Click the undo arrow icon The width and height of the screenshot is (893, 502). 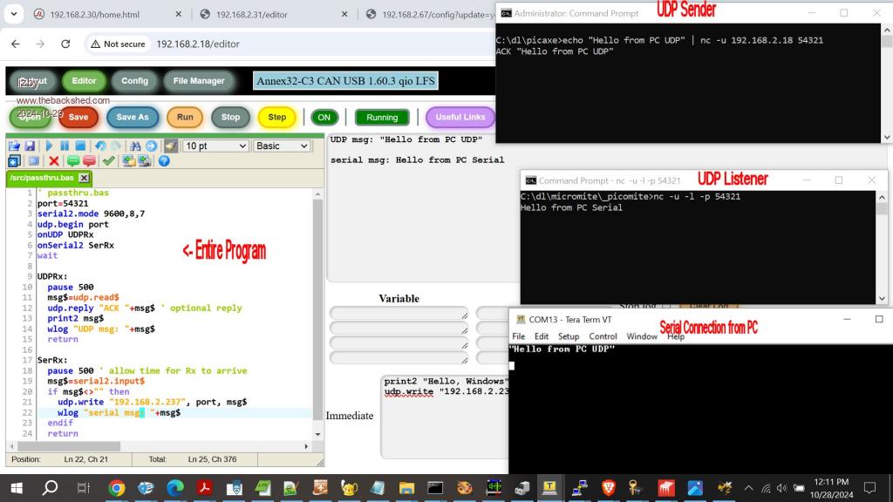[x=100, y=146]
